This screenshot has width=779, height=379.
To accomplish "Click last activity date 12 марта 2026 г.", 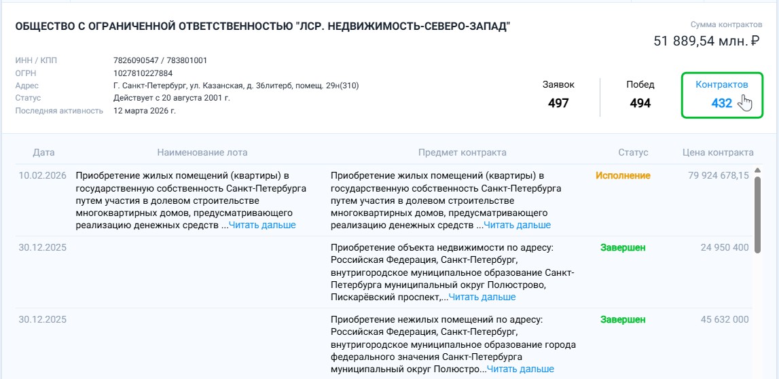I will point(145,111).
